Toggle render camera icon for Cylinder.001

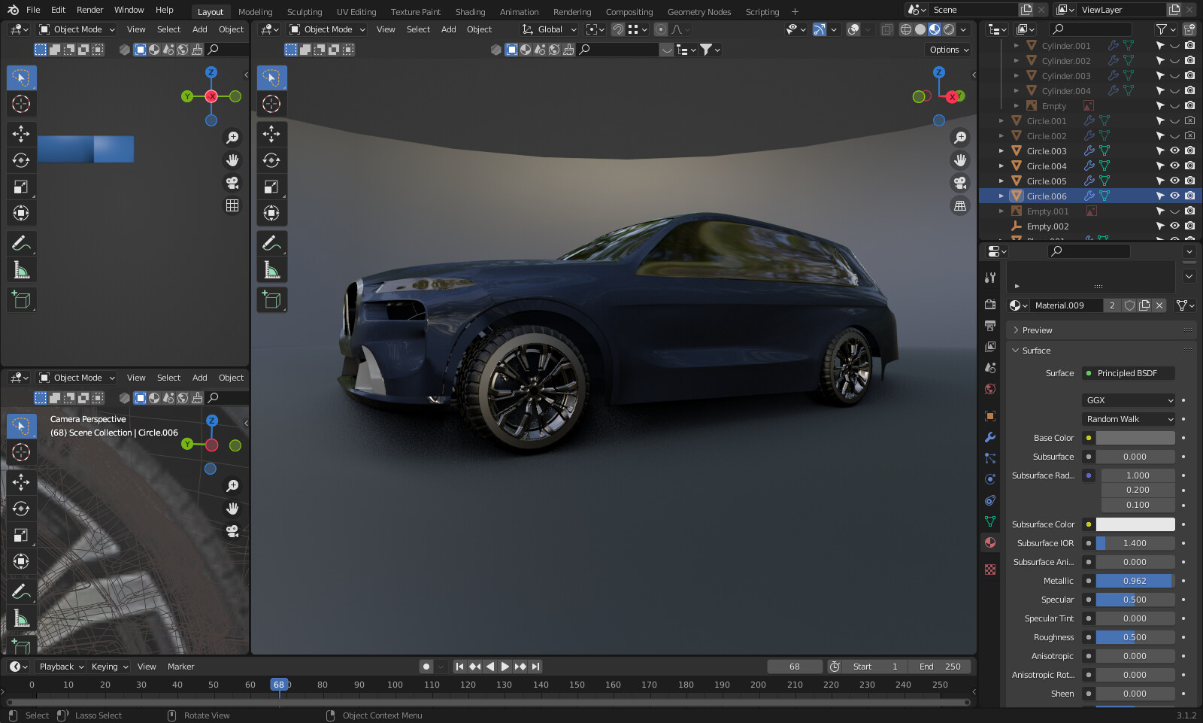[x=1189, y=45]
